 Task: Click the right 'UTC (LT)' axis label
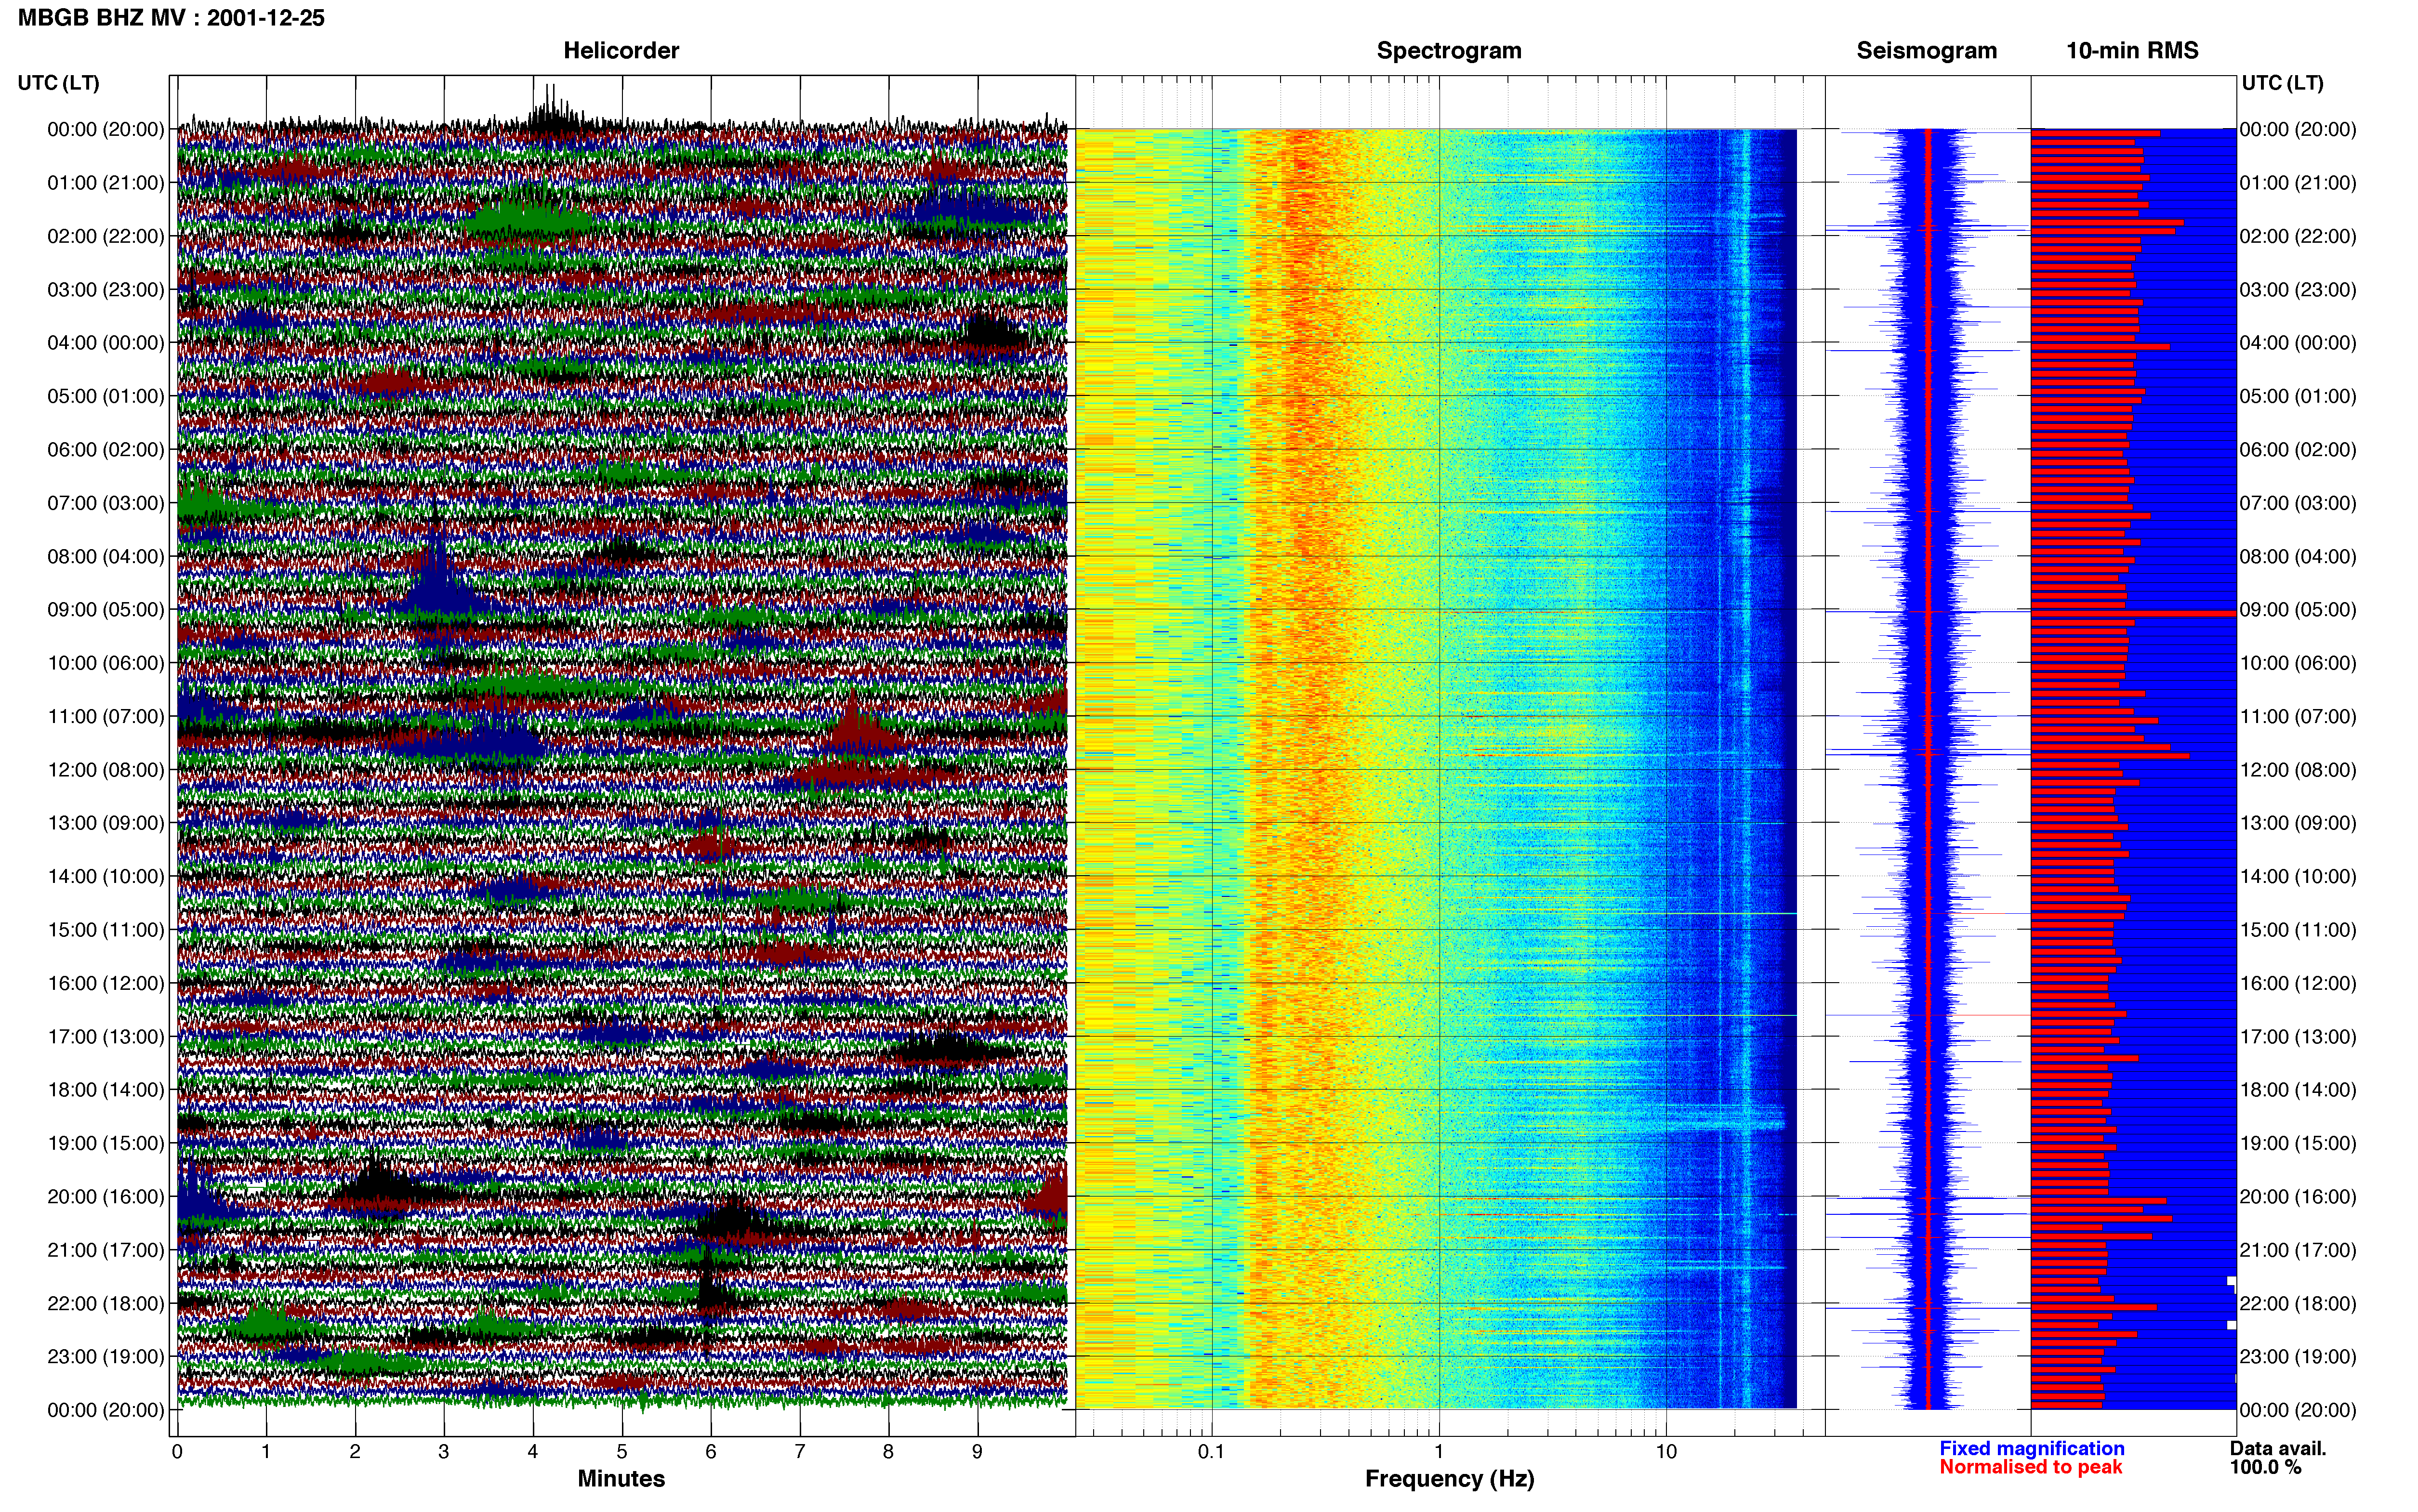2282,83
